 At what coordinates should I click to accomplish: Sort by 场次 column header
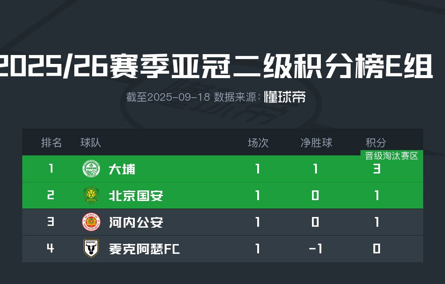point(258,142)
